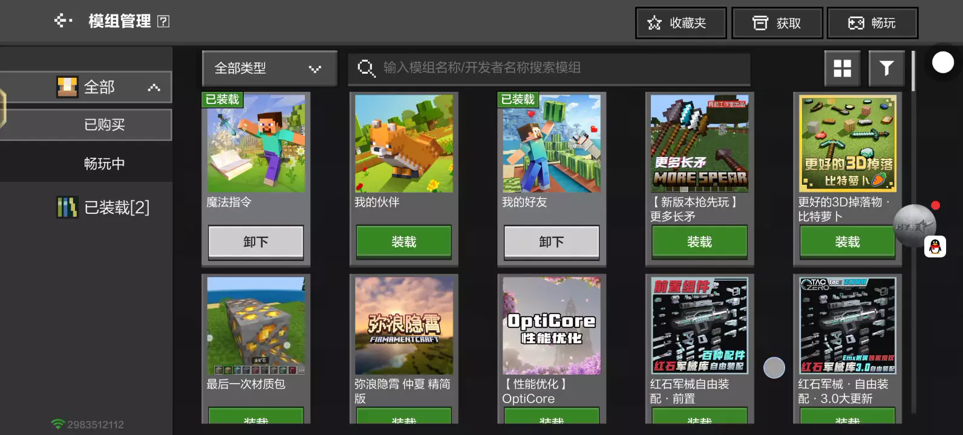The height and width of the screenshot is (435, 963).
Task: Open the 已装载[2] loaded mods list
Action: [x=117, y=208]
